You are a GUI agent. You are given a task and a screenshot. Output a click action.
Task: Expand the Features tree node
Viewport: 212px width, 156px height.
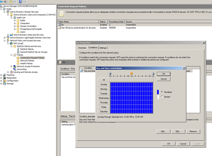2,75
